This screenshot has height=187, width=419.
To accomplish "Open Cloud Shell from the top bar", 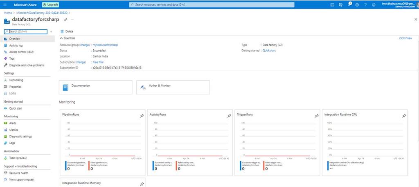I will 332,5.
